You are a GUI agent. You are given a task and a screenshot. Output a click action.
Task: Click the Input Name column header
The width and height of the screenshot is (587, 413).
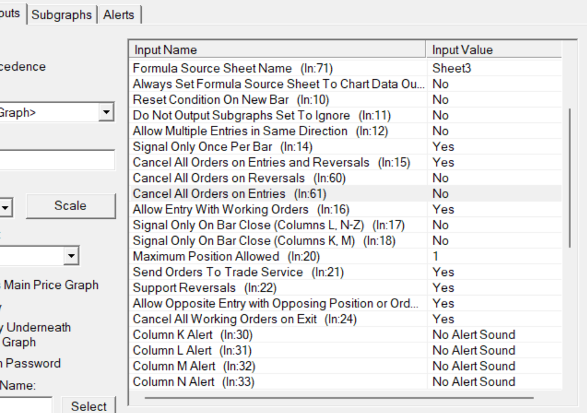(x=277, y=50)
